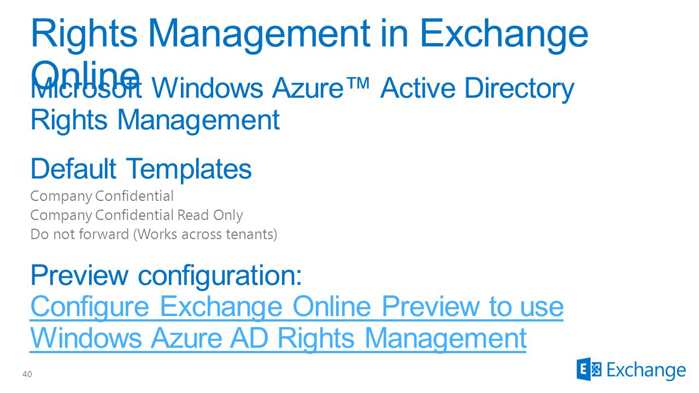Click the Exchange logo icon

tap(589, 370)
